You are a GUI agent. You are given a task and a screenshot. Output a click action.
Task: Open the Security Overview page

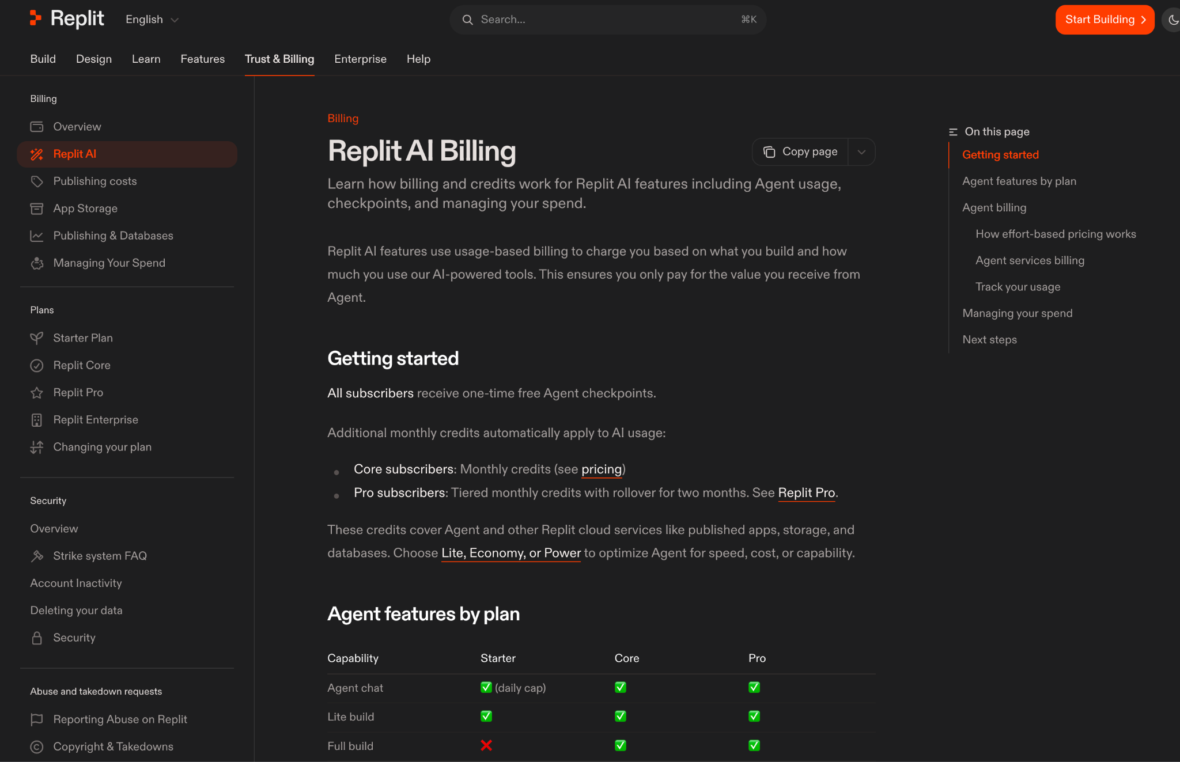(x=54, y=529)
